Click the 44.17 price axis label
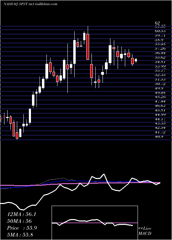 pos(160,119)
